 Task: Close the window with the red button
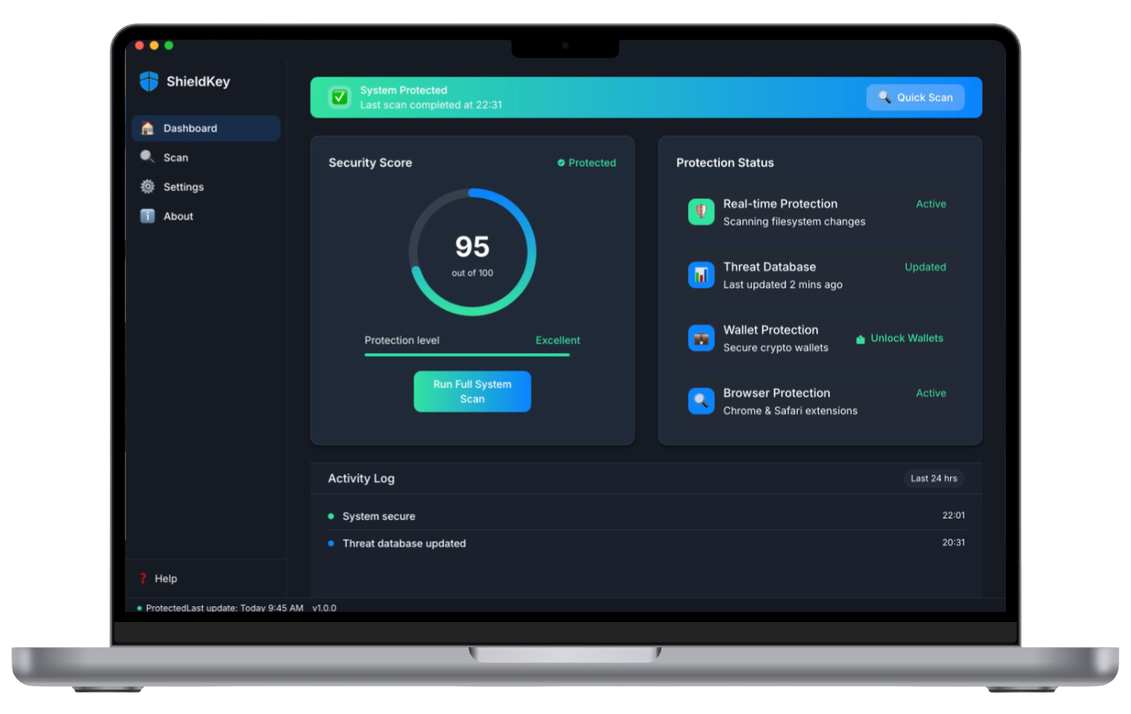click(139, 46)
